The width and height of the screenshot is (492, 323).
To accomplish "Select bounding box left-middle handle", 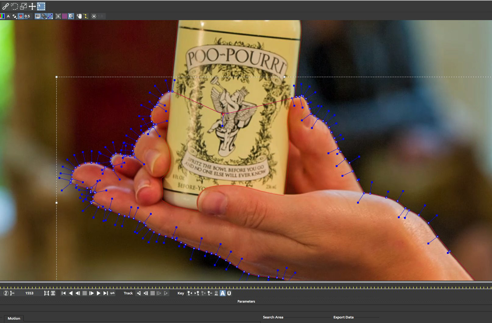I will point(57,203).
